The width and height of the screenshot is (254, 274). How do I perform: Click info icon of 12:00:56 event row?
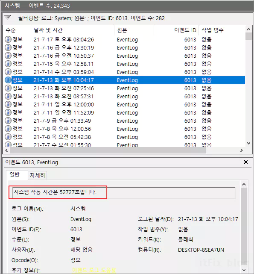click(x=8, y=129)
